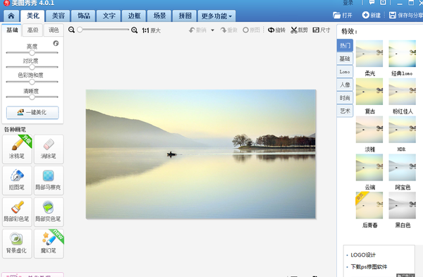Select the 热门 popular effects category
The image size is (423, 277).
pyautogui.click(x=345, y=45)
